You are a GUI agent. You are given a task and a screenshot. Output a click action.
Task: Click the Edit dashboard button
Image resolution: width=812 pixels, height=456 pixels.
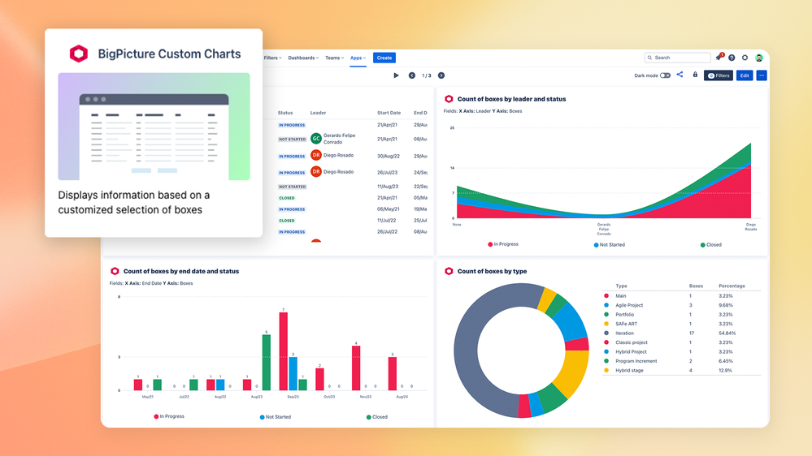[745, 75]
